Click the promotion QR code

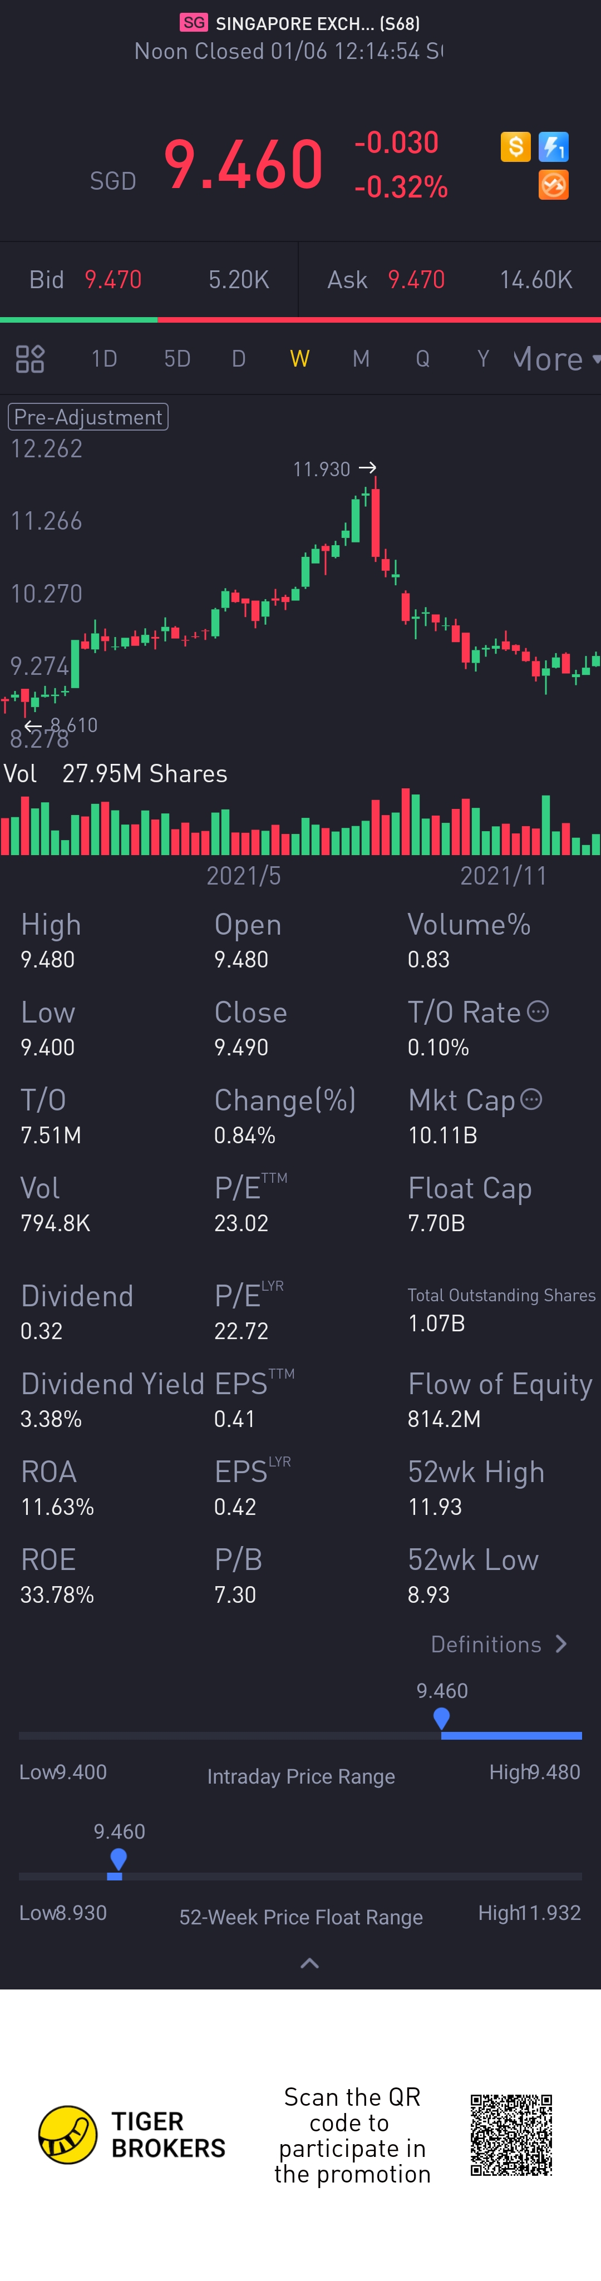511,2134
